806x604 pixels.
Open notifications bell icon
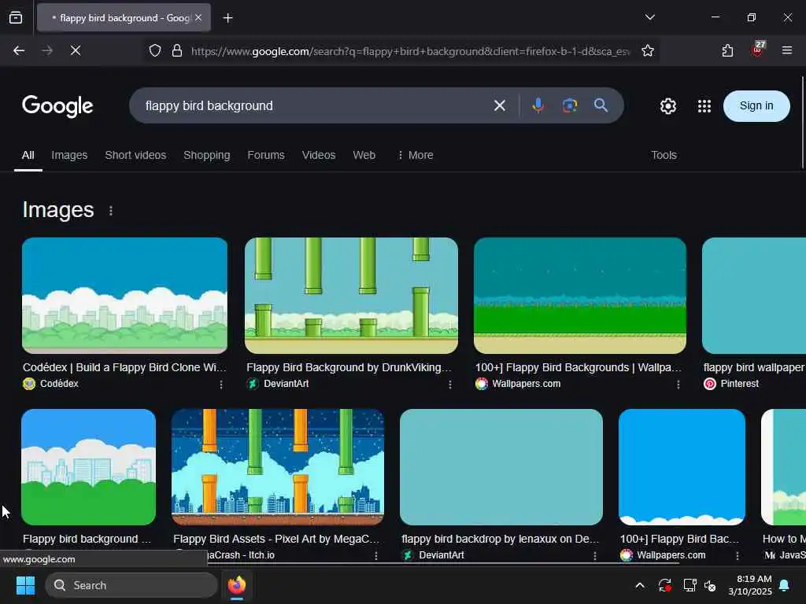(785, 585)
